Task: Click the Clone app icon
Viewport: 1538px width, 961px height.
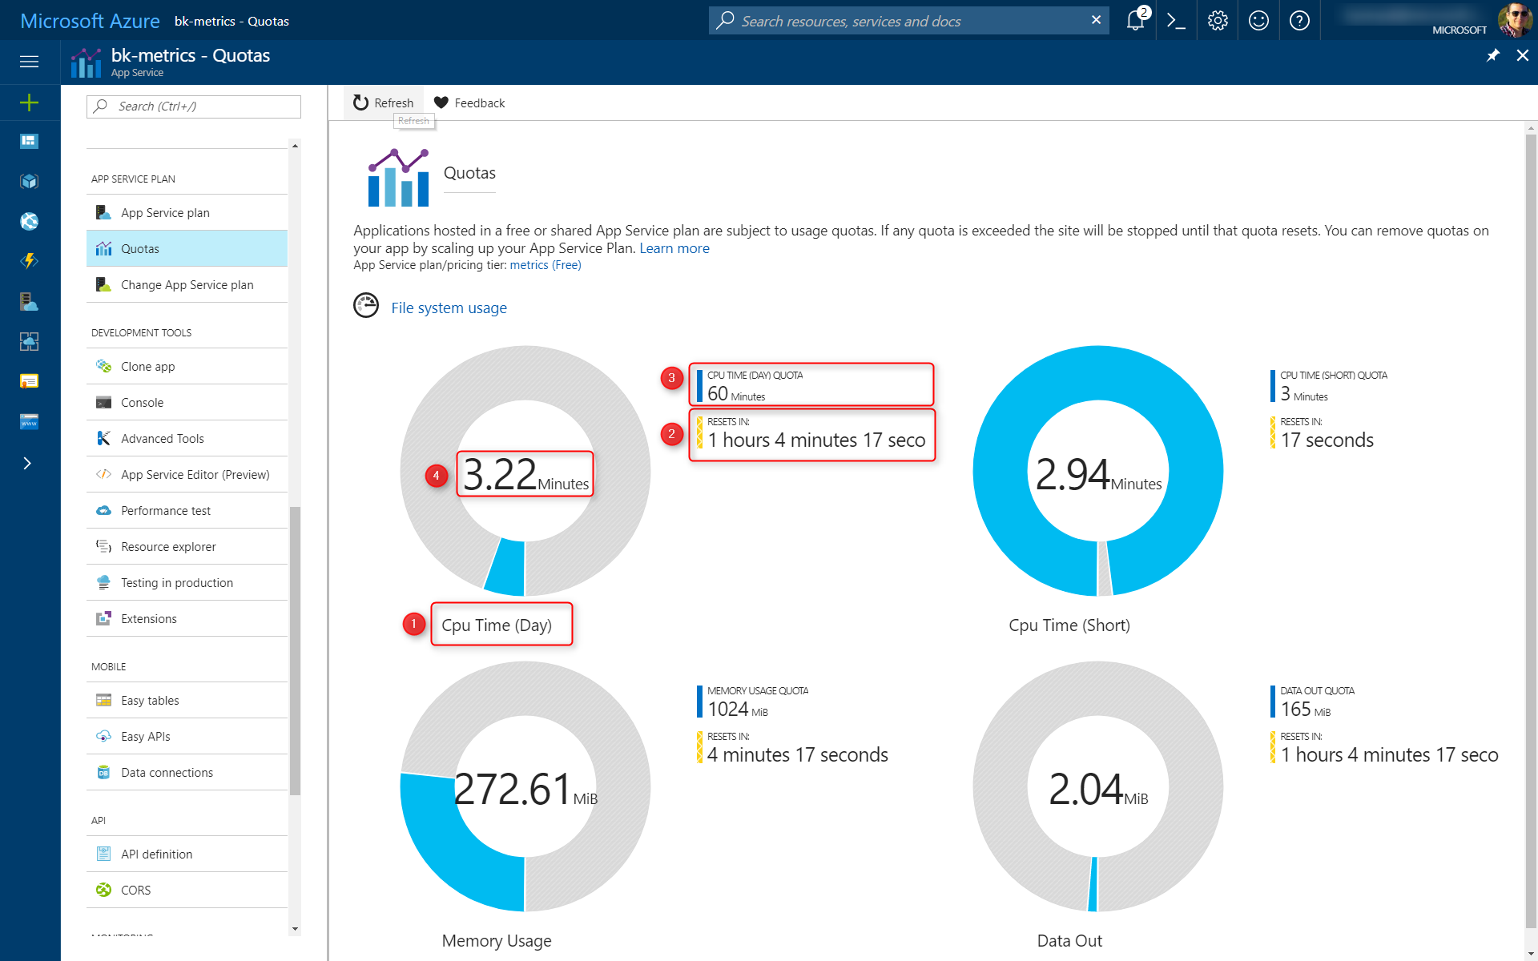Action: pyautogui.click(x=104, y=367)
